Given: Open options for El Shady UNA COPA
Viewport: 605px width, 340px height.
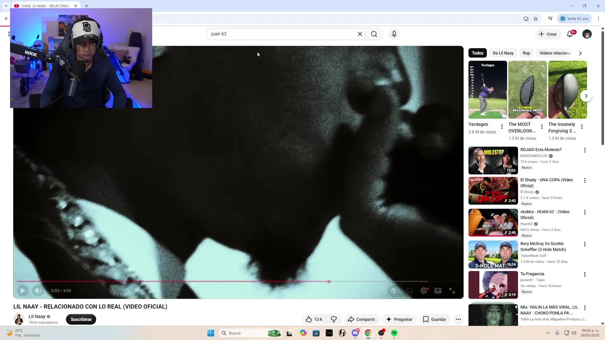Looking at the screenshot, I should click(x=585, y=180).
